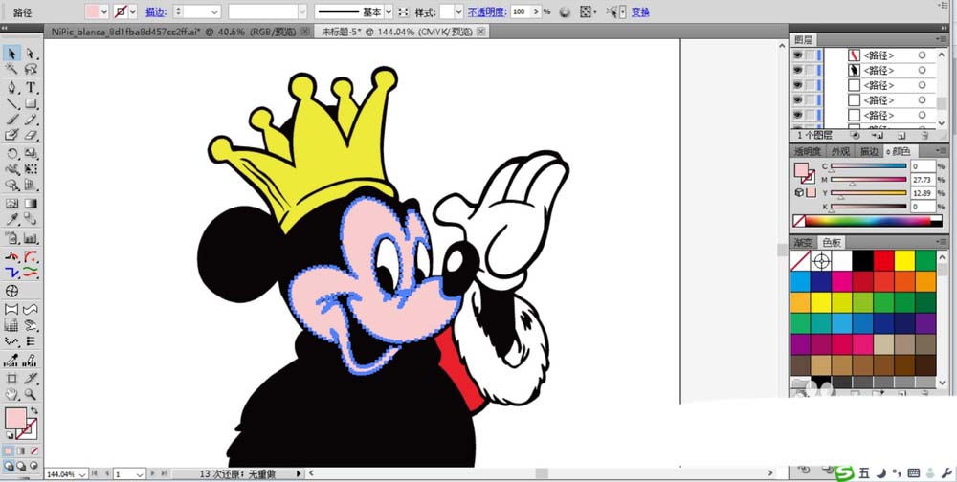Swap fill and stroke arrow in toolbox
957x482 pixels.
[x=34, y=410]
